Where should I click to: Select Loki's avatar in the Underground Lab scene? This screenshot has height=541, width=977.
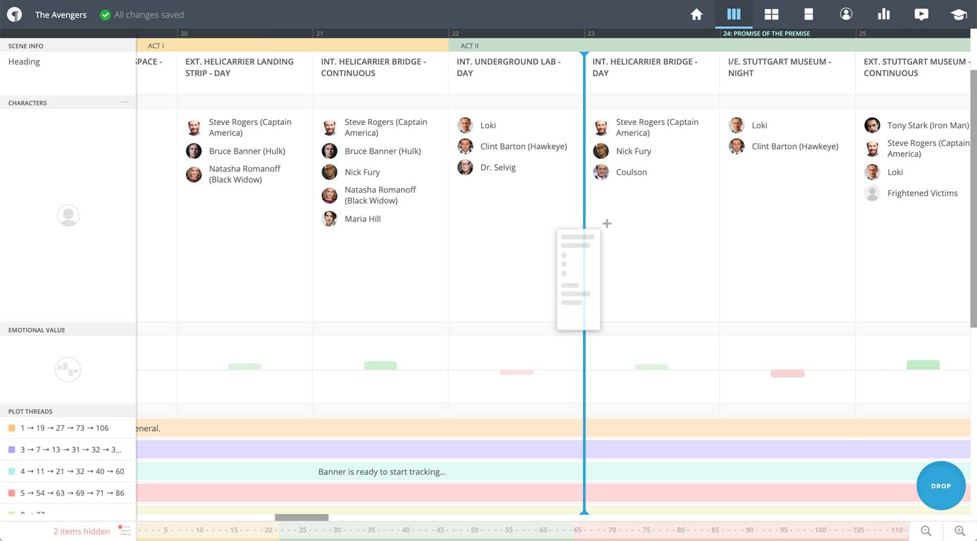pyautogui.click(x=465, y=125)
